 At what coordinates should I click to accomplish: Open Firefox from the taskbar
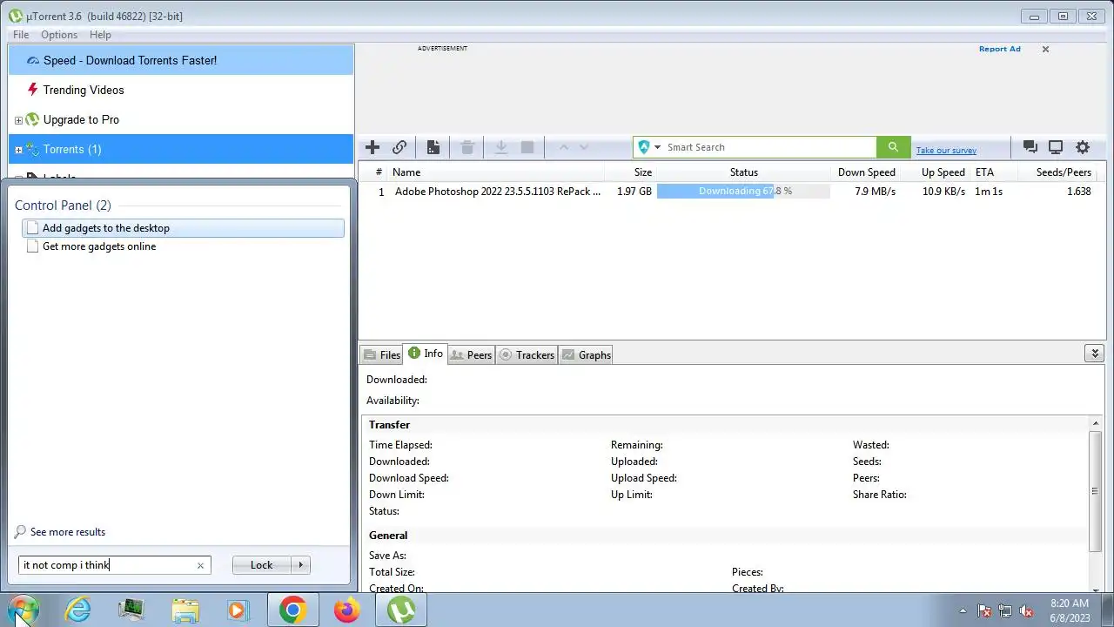pos(346,610)
